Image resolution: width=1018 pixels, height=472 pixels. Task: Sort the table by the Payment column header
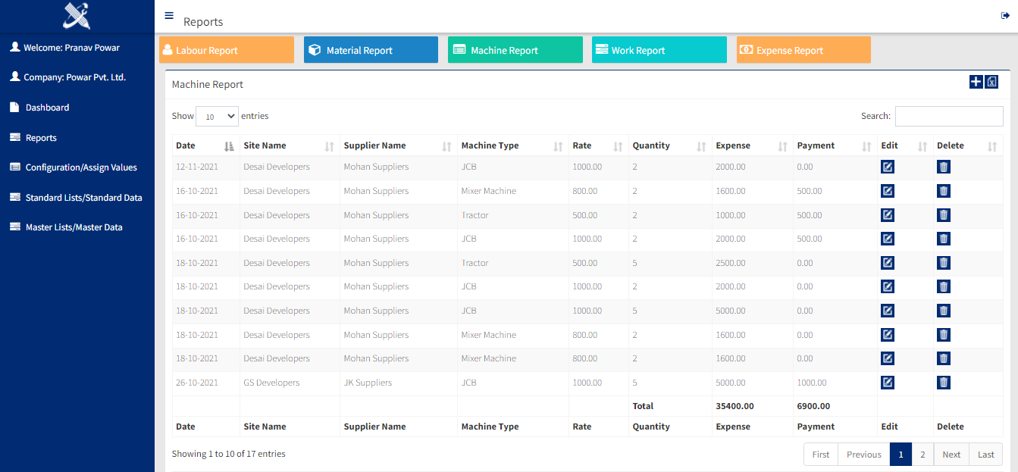pos(835,145)
